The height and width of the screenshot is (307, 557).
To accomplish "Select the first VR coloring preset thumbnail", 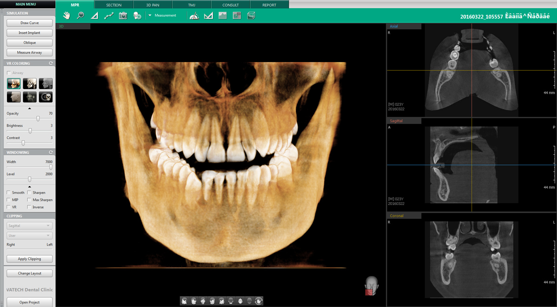I will tap(13, 83).
